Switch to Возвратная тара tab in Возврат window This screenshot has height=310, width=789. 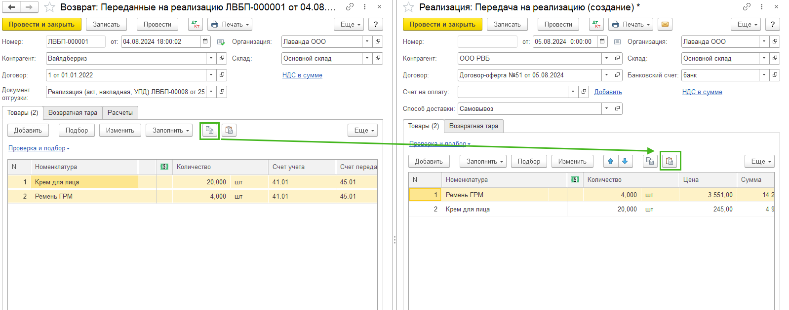[x=73, y=113]
